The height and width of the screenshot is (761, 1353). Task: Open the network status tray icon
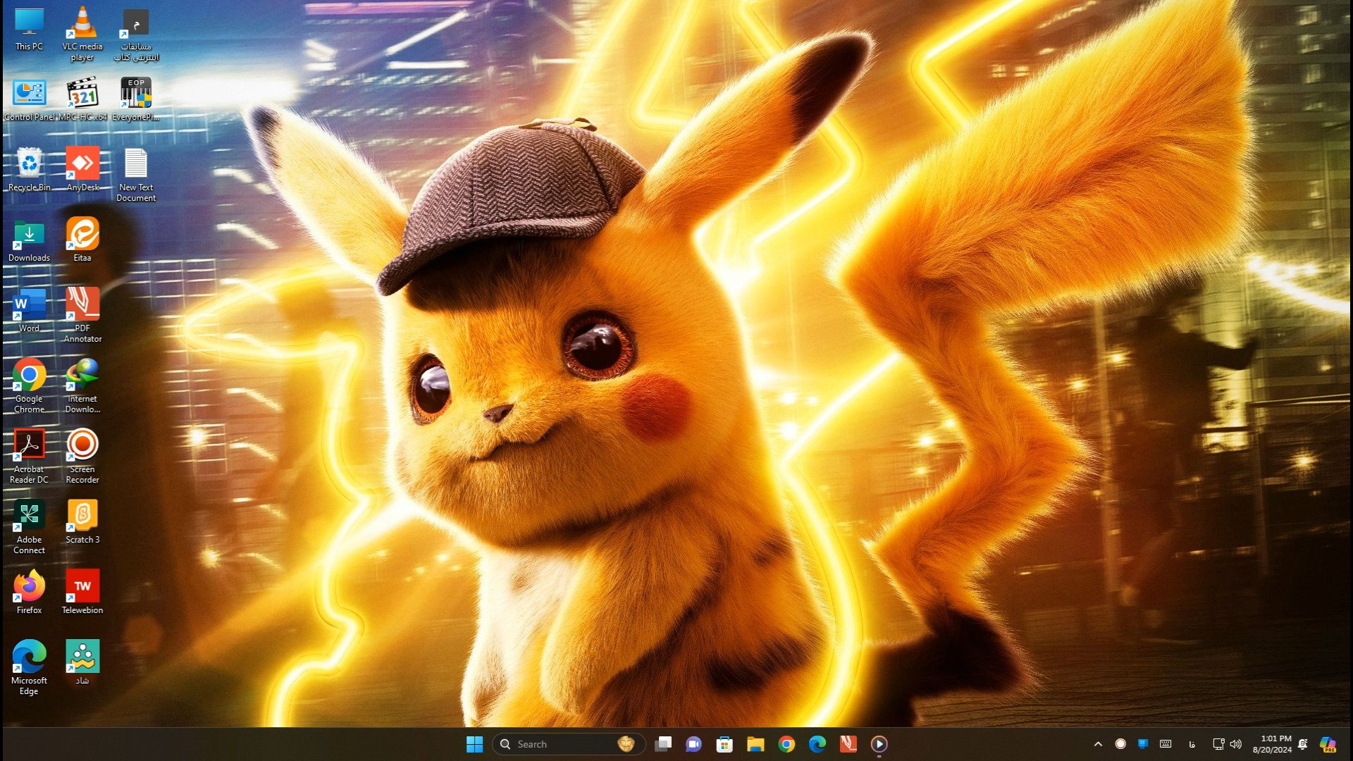(x=1218, y=744)
